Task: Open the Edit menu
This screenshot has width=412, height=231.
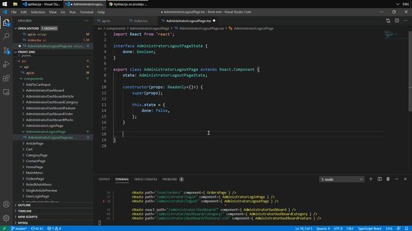Action: coord(24,12)
